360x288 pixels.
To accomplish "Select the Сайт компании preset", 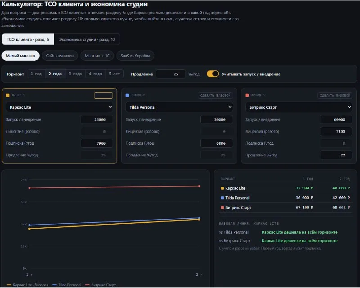I will coord(60,56).
